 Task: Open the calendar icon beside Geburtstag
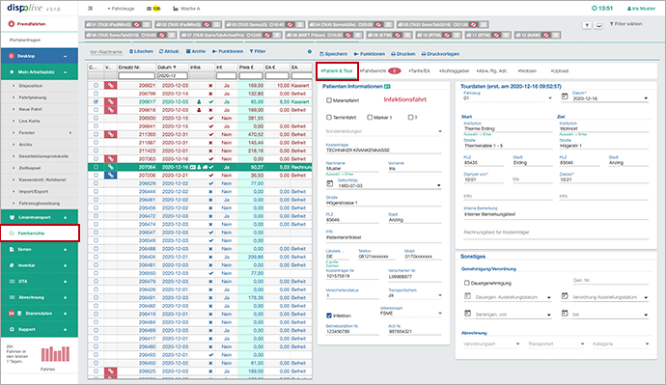pyautogui.click(x=329, y=183)
